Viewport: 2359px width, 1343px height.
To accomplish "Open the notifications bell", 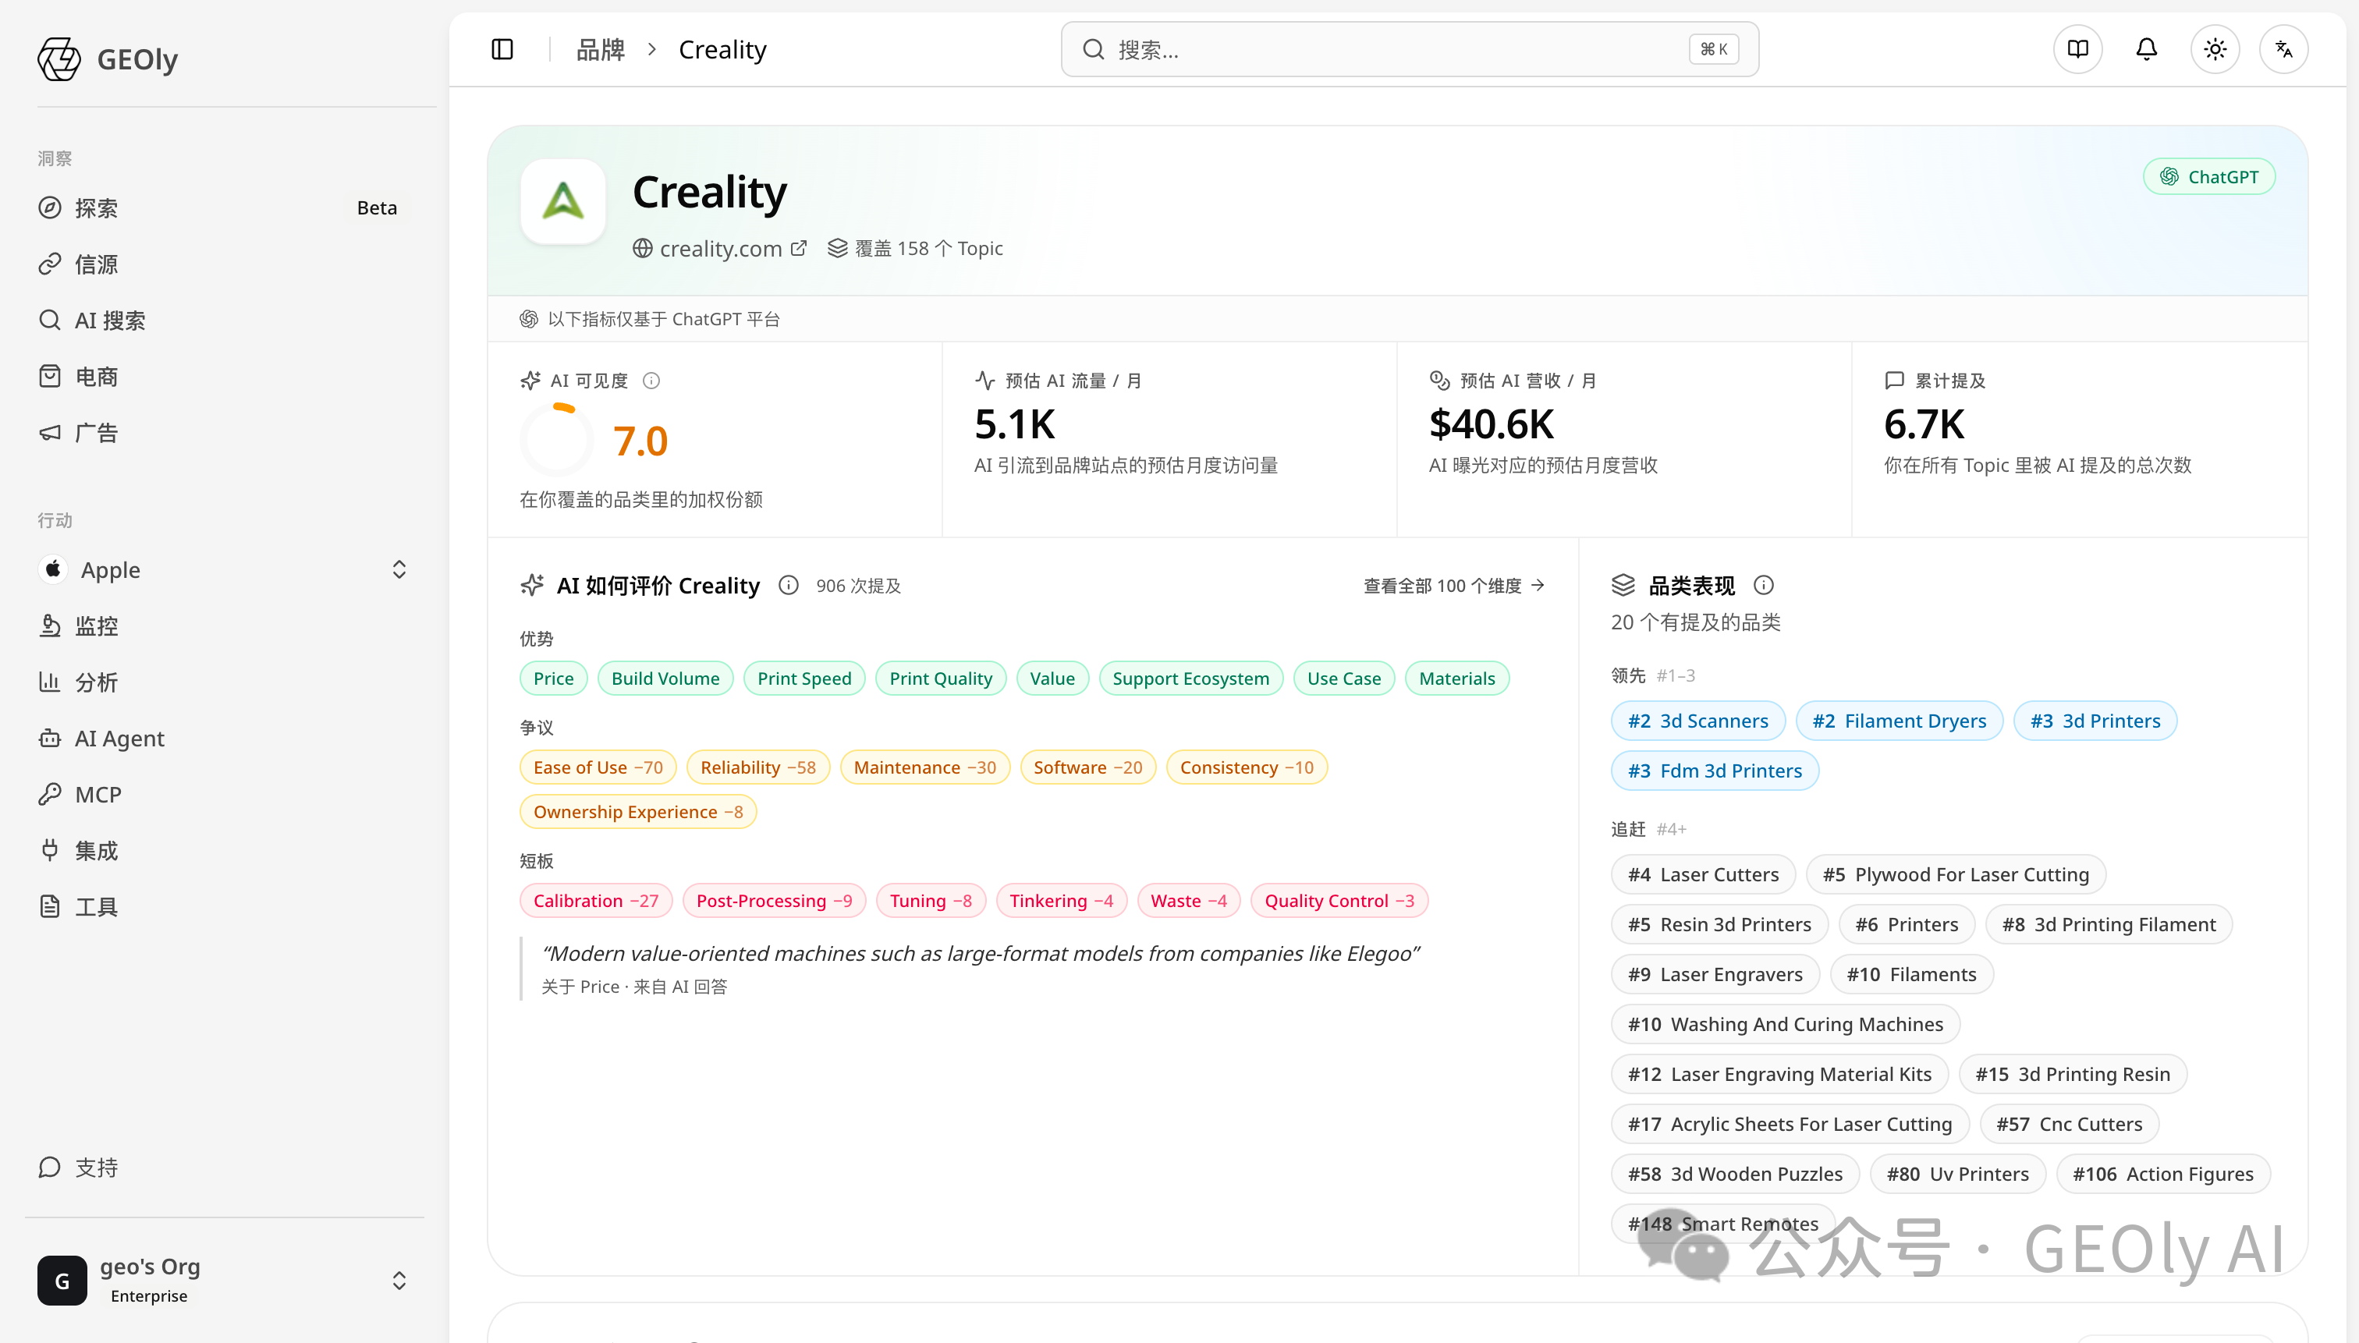I will pyautogui.click(x=2147, y=49).
